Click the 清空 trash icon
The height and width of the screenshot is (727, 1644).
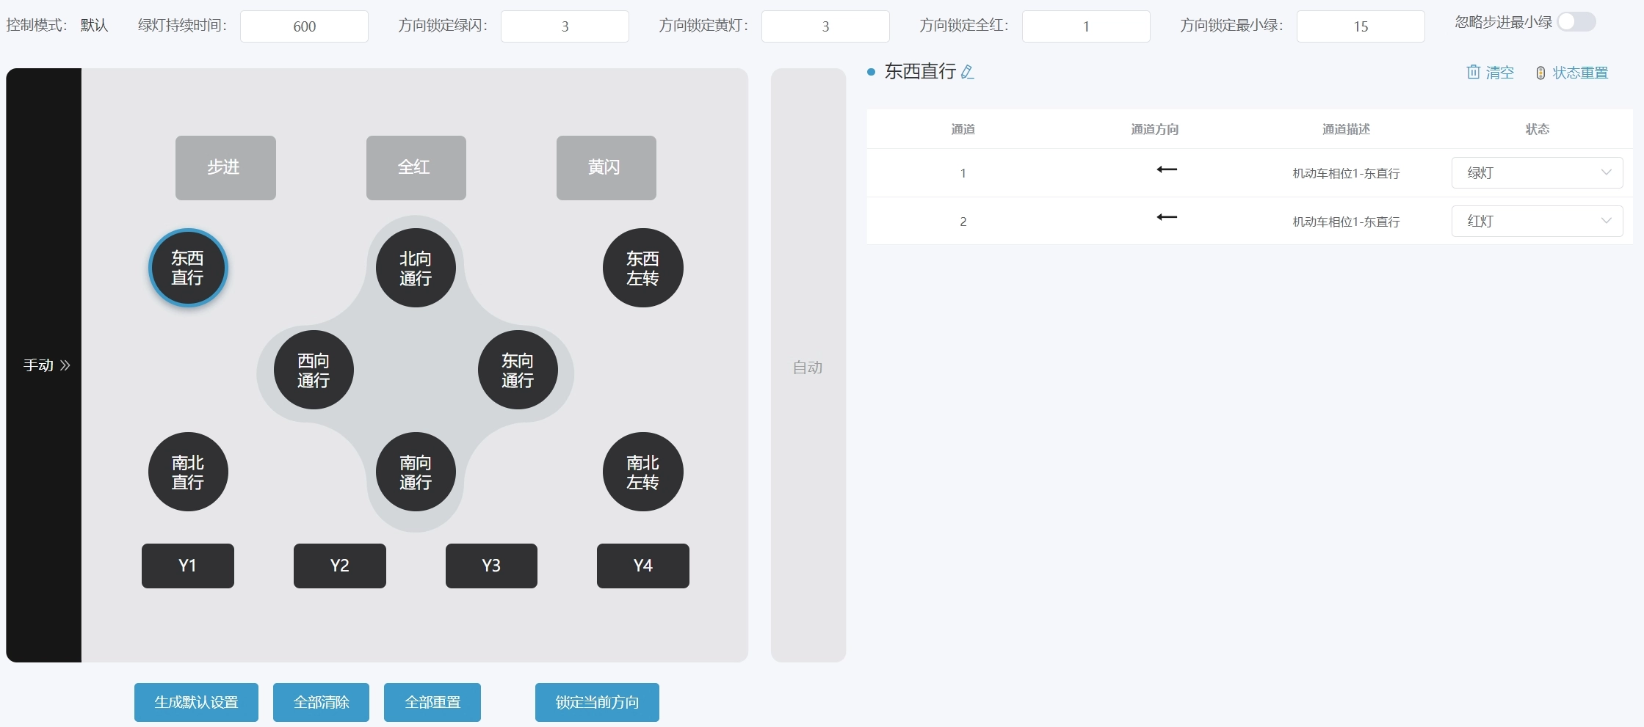1473,72
